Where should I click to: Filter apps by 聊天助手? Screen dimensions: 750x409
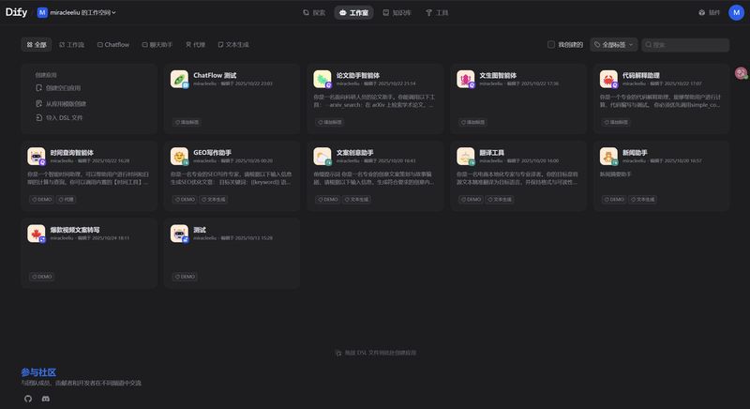pyautogui.click(x=157, y=44)
